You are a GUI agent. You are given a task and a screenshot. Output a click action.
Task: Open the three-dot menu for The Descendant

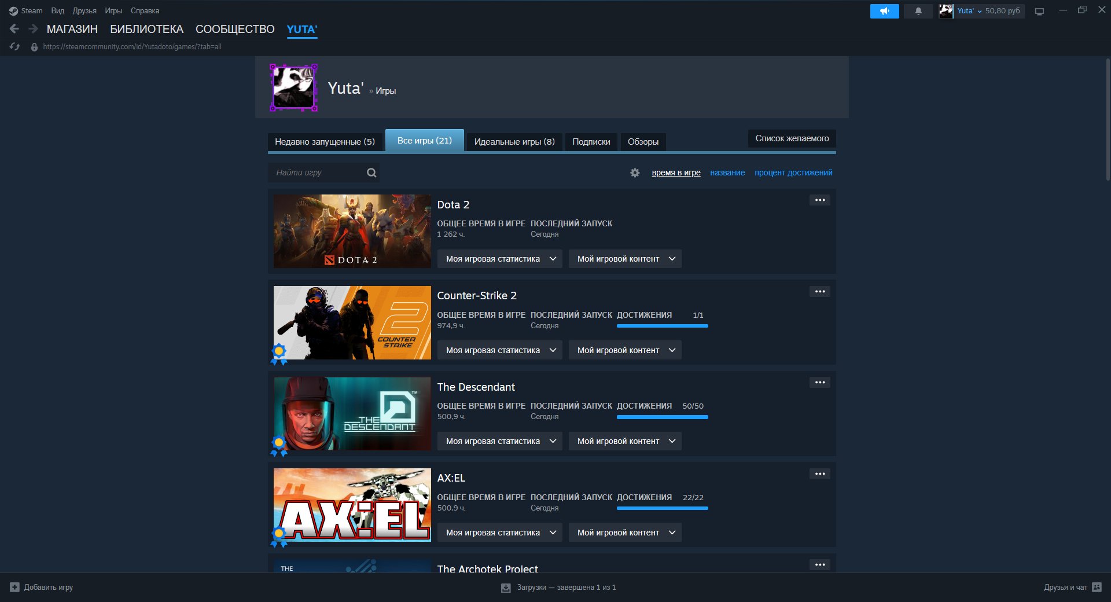click(820, 383)
